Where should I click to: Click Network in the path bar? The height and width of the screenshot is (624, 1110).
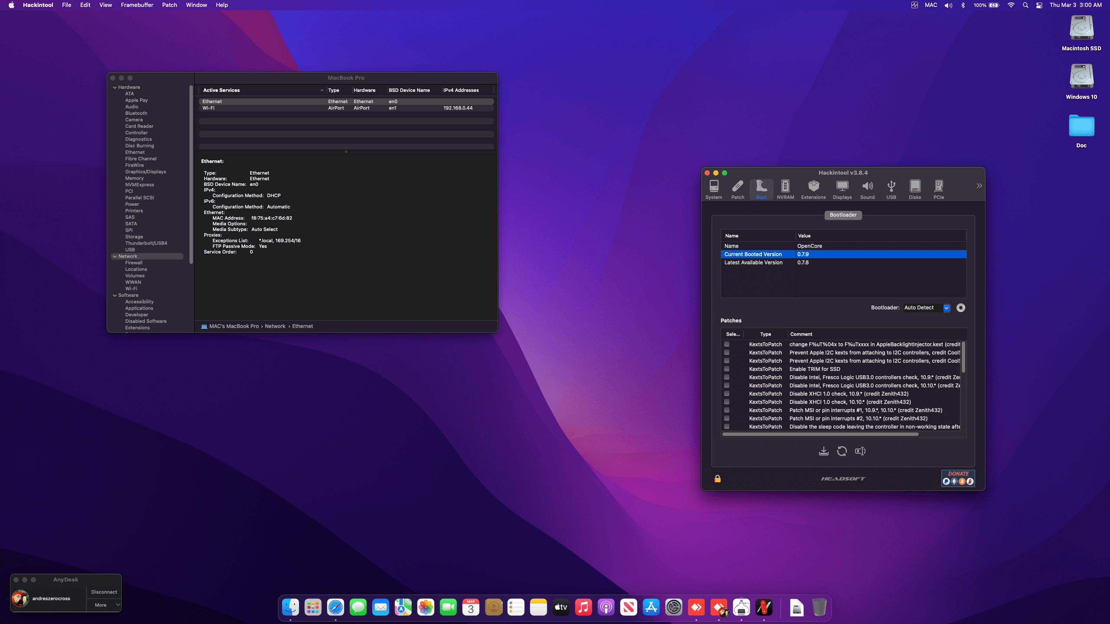coord(275,326)
